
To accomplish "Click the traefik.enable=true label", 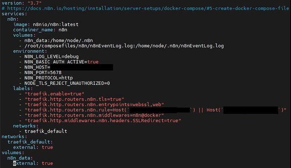I will click(x=54, y=94).
